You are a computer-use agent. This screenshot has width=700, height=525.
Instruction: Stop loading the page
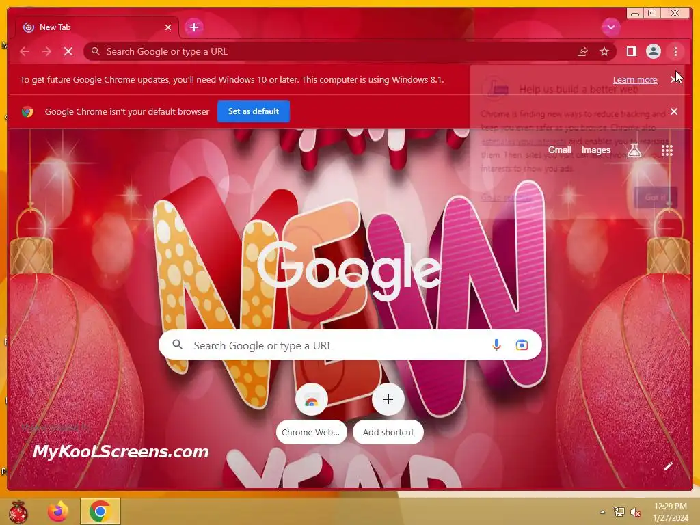click(68, 52)
